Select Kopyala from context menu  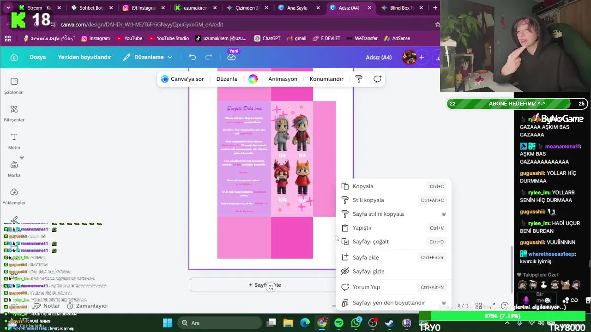coord(392,186)
